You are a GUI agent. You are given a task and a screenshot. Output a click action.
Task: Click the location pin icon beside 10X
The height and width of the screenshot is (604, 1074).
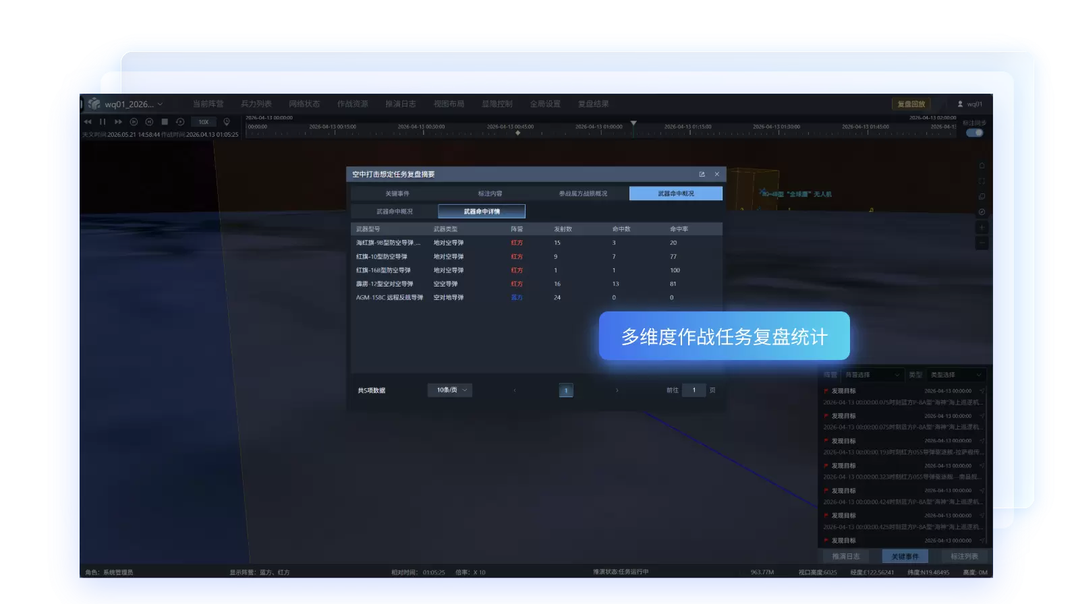227,122
